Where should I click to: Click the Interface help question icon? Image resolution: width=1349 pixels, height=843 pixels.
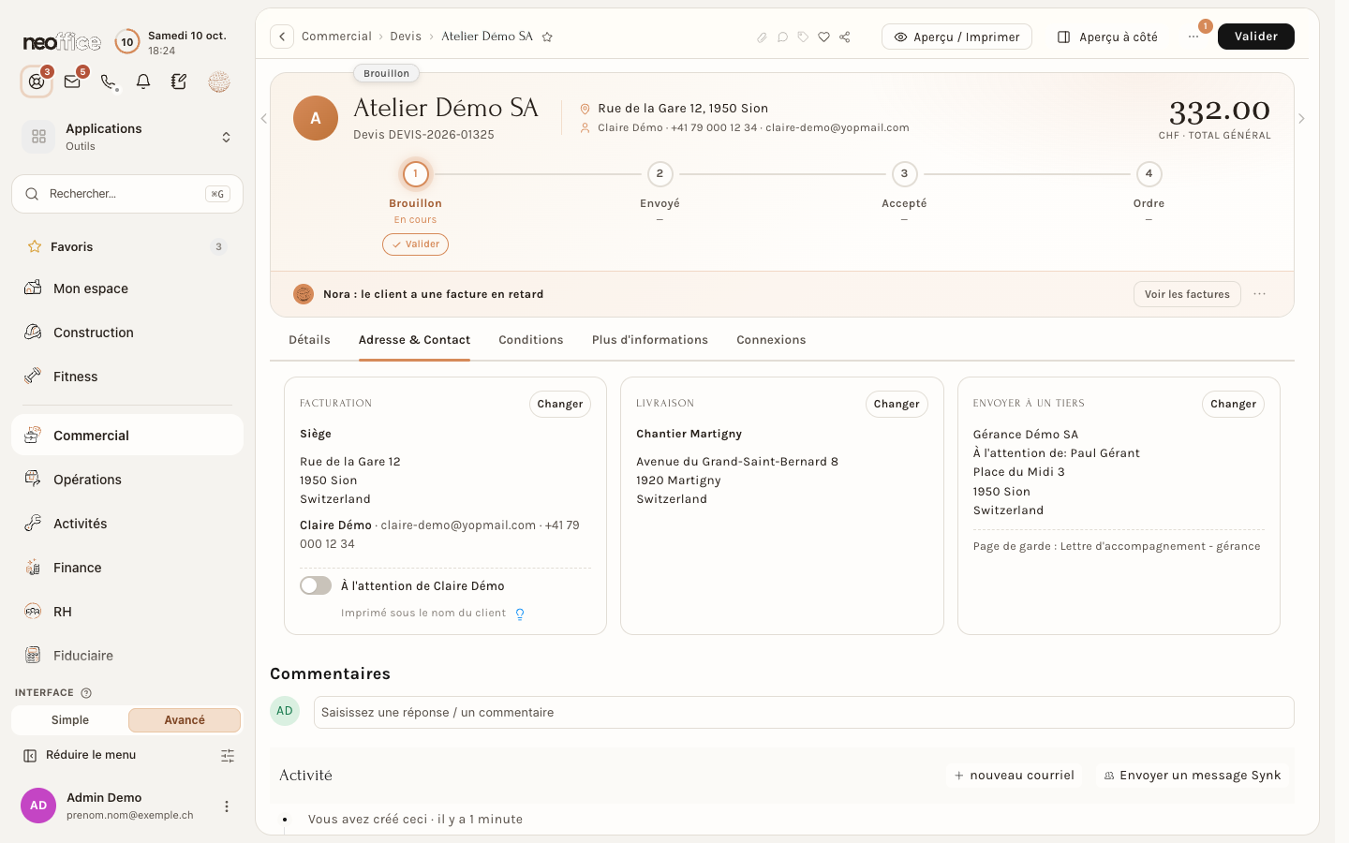[x=86, y=693]
